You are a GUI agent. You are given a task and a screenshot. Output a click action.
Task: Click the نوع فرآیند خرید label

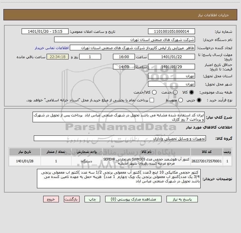[x=219, y=100]
